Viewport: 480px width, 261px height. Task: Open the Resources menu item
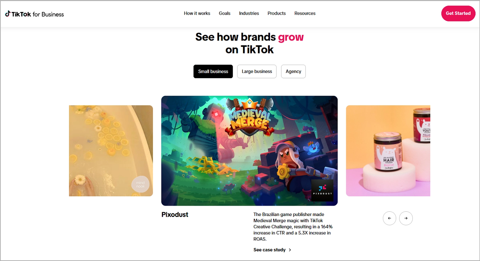tap(305, 13)
